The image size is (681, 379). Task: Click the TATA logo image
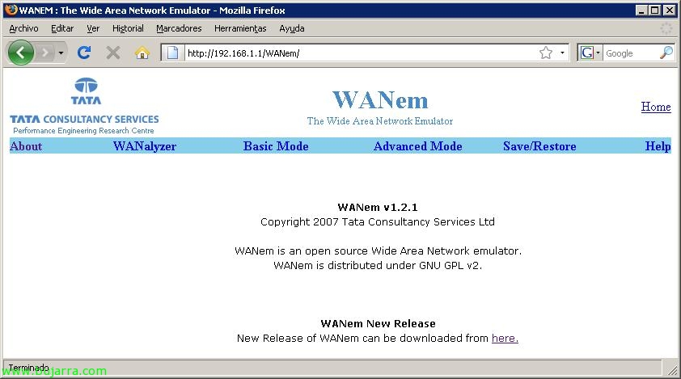tap(86, 91)
